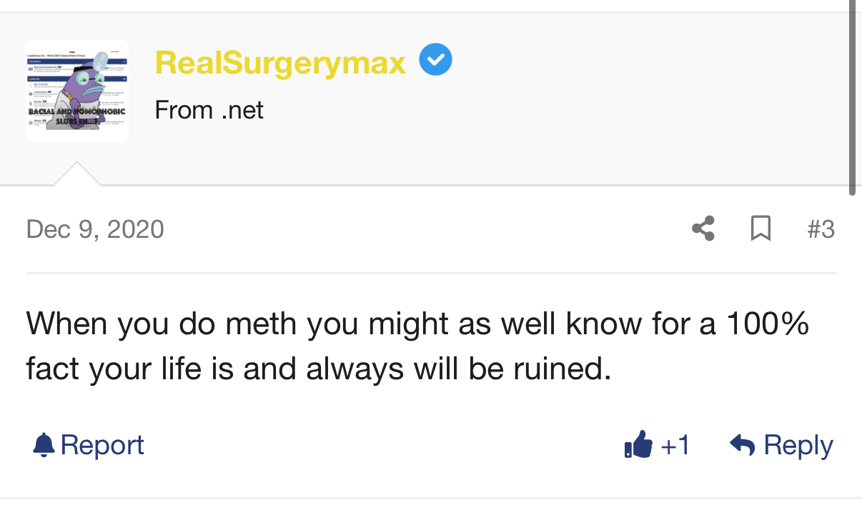This screenshot has width=862, height=525.
Task: Click the +1 reaction count
Action: 675,445
